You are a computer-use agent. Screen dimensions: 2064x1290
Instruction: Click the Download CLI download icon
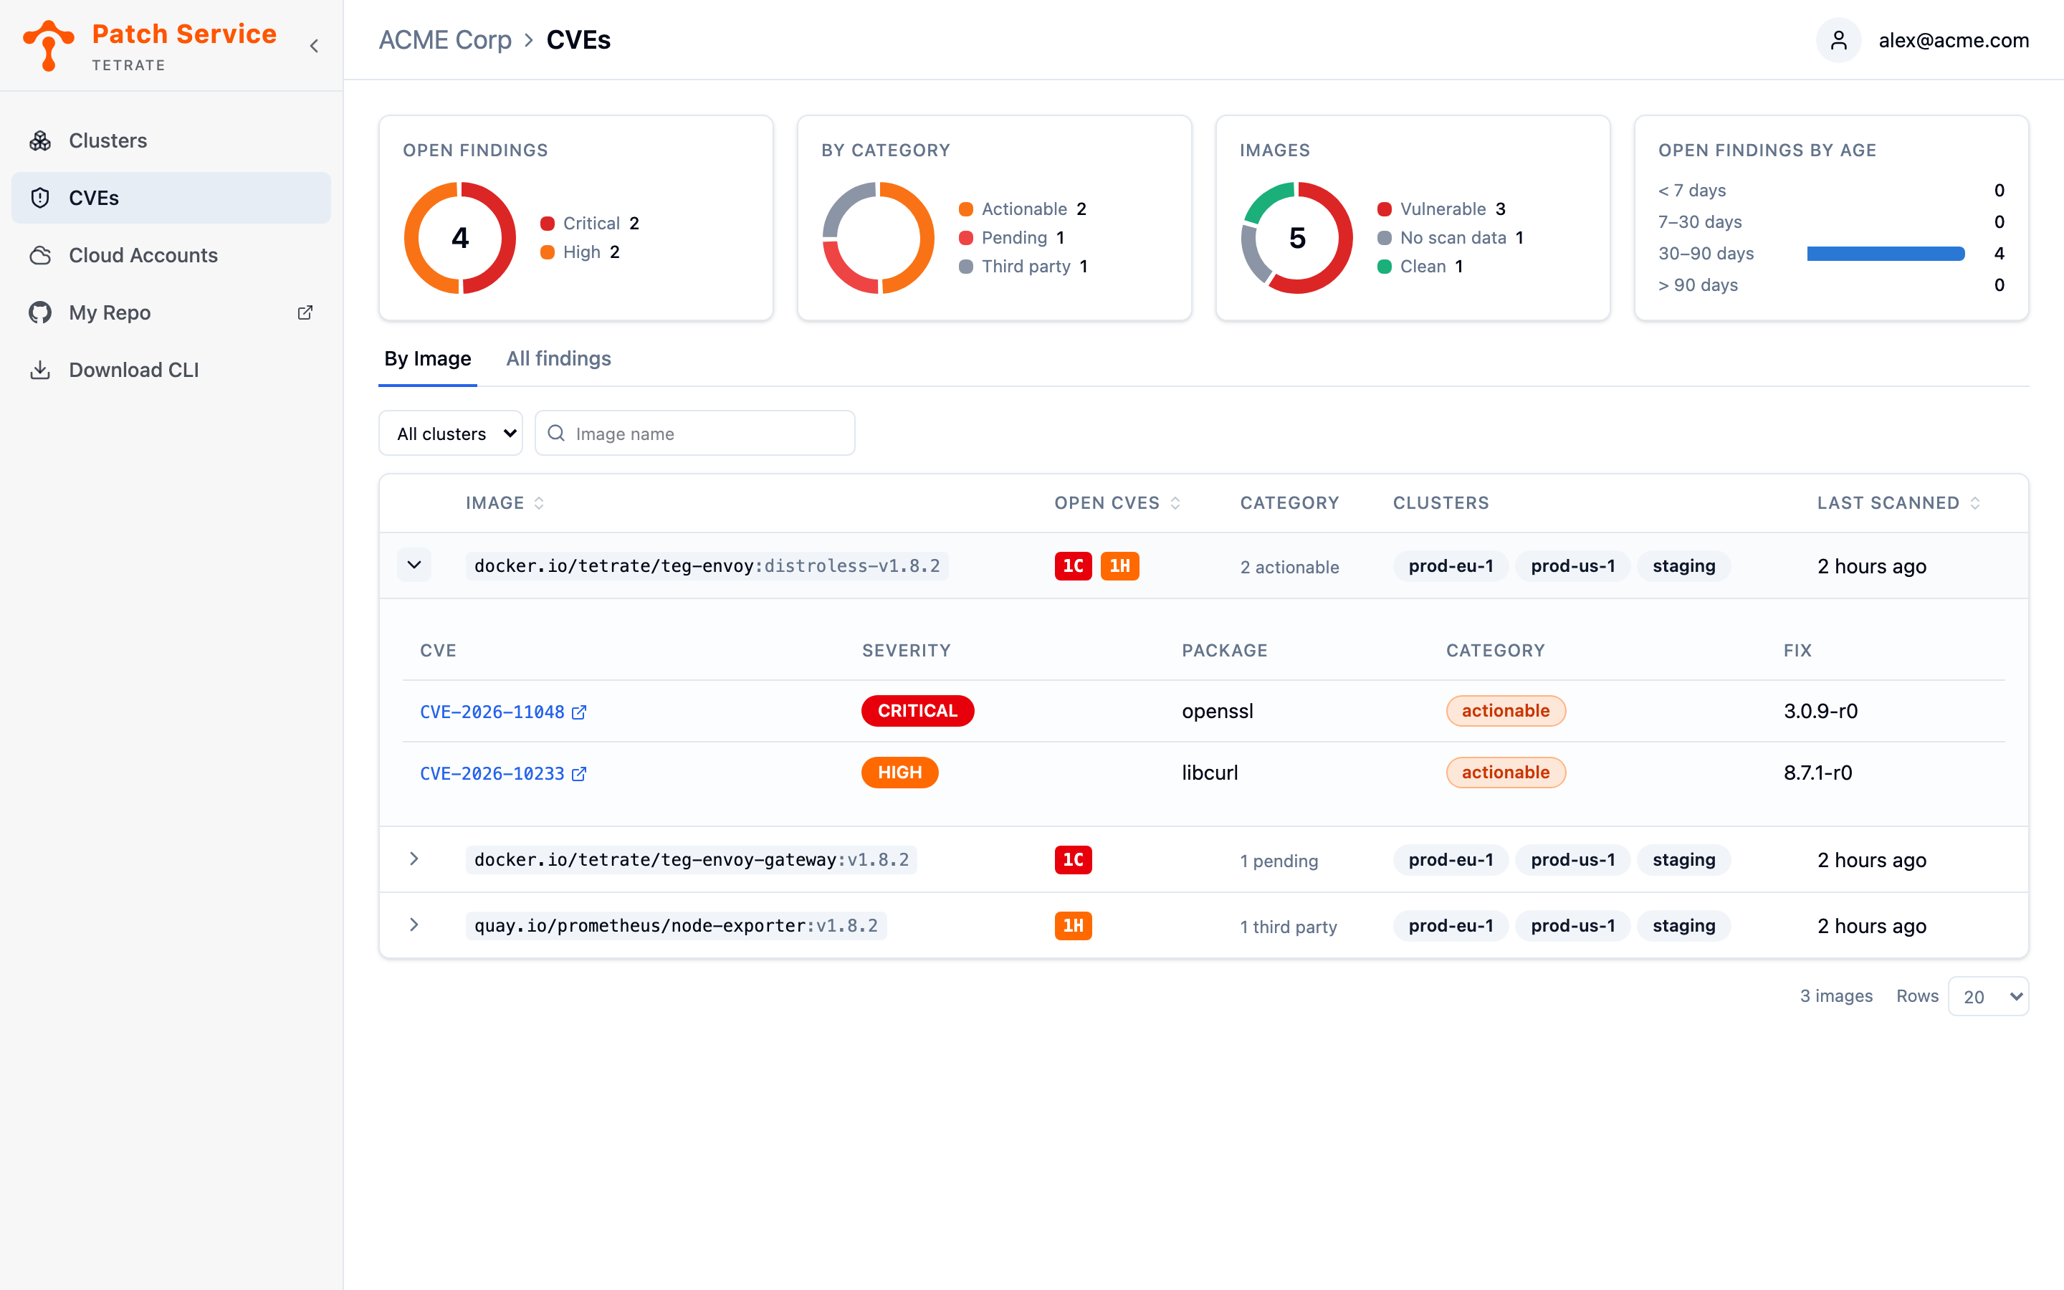pos(40,369)
